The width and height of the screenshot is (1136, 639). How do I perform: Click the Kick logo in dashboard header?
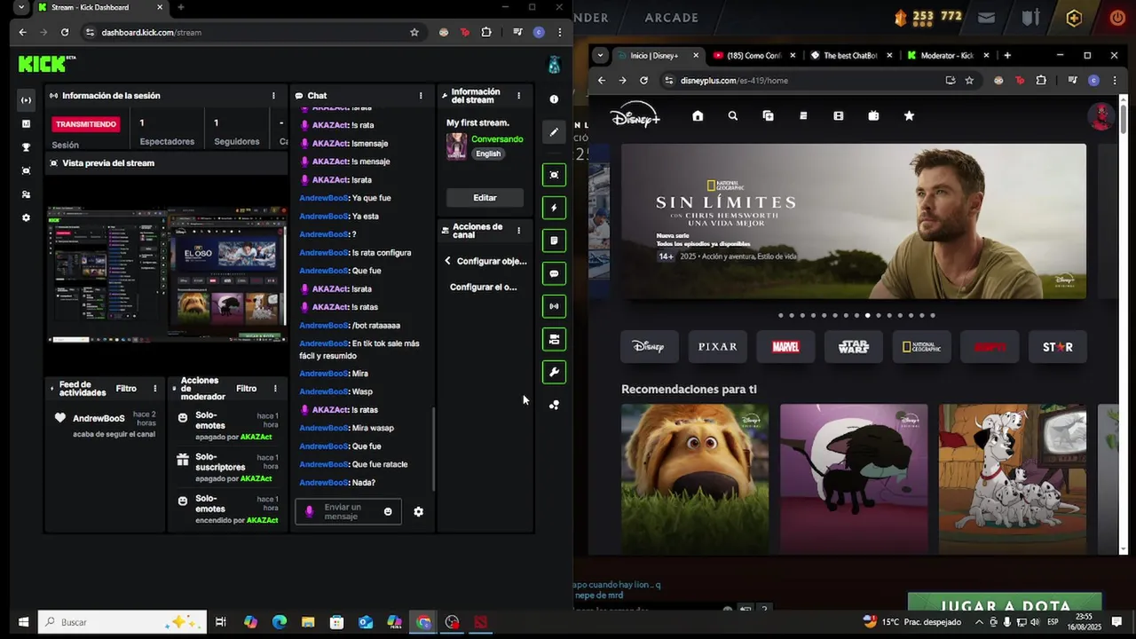[x=47, y=64]
